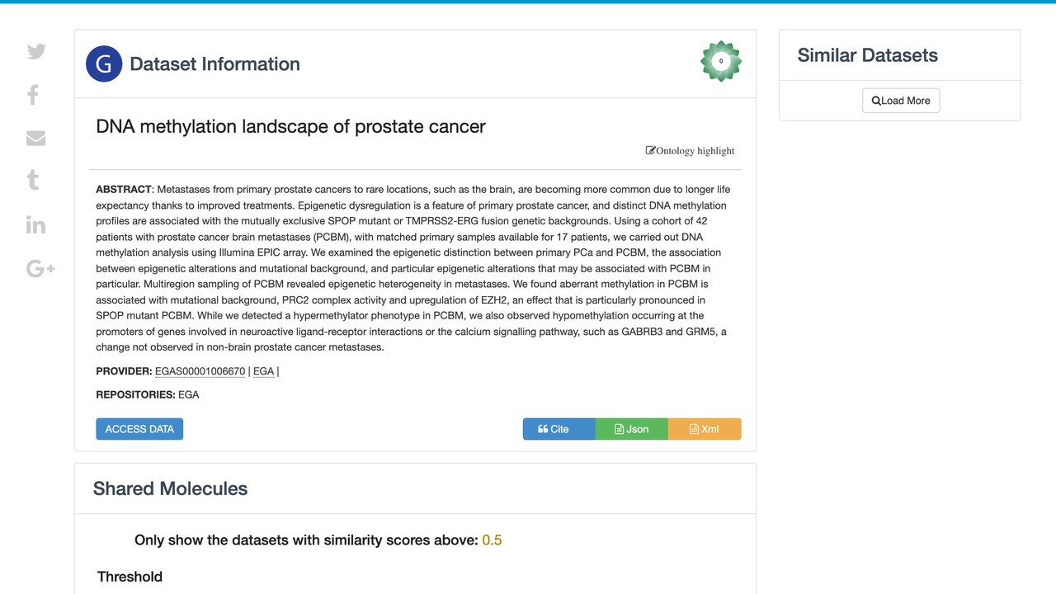Share the dataset via email icon
Viewport: 1056px width, 594px height.
(x=35, y=138)
